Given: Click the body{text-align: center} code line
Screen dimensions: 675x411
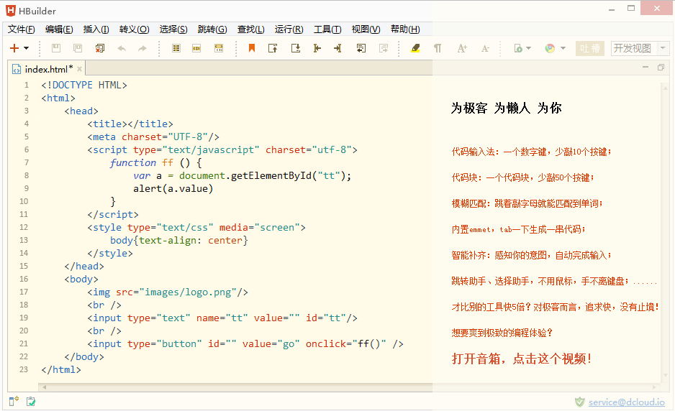Looking at the screenshot, I should tap(179, 240).
